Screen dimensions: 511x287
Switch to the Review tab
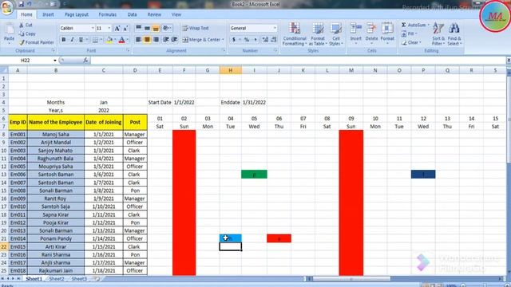click(x=154, y=14)
